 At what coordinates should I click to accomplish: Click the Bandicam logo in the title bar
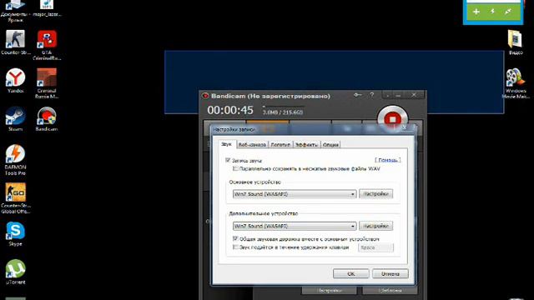coord(205,96)
